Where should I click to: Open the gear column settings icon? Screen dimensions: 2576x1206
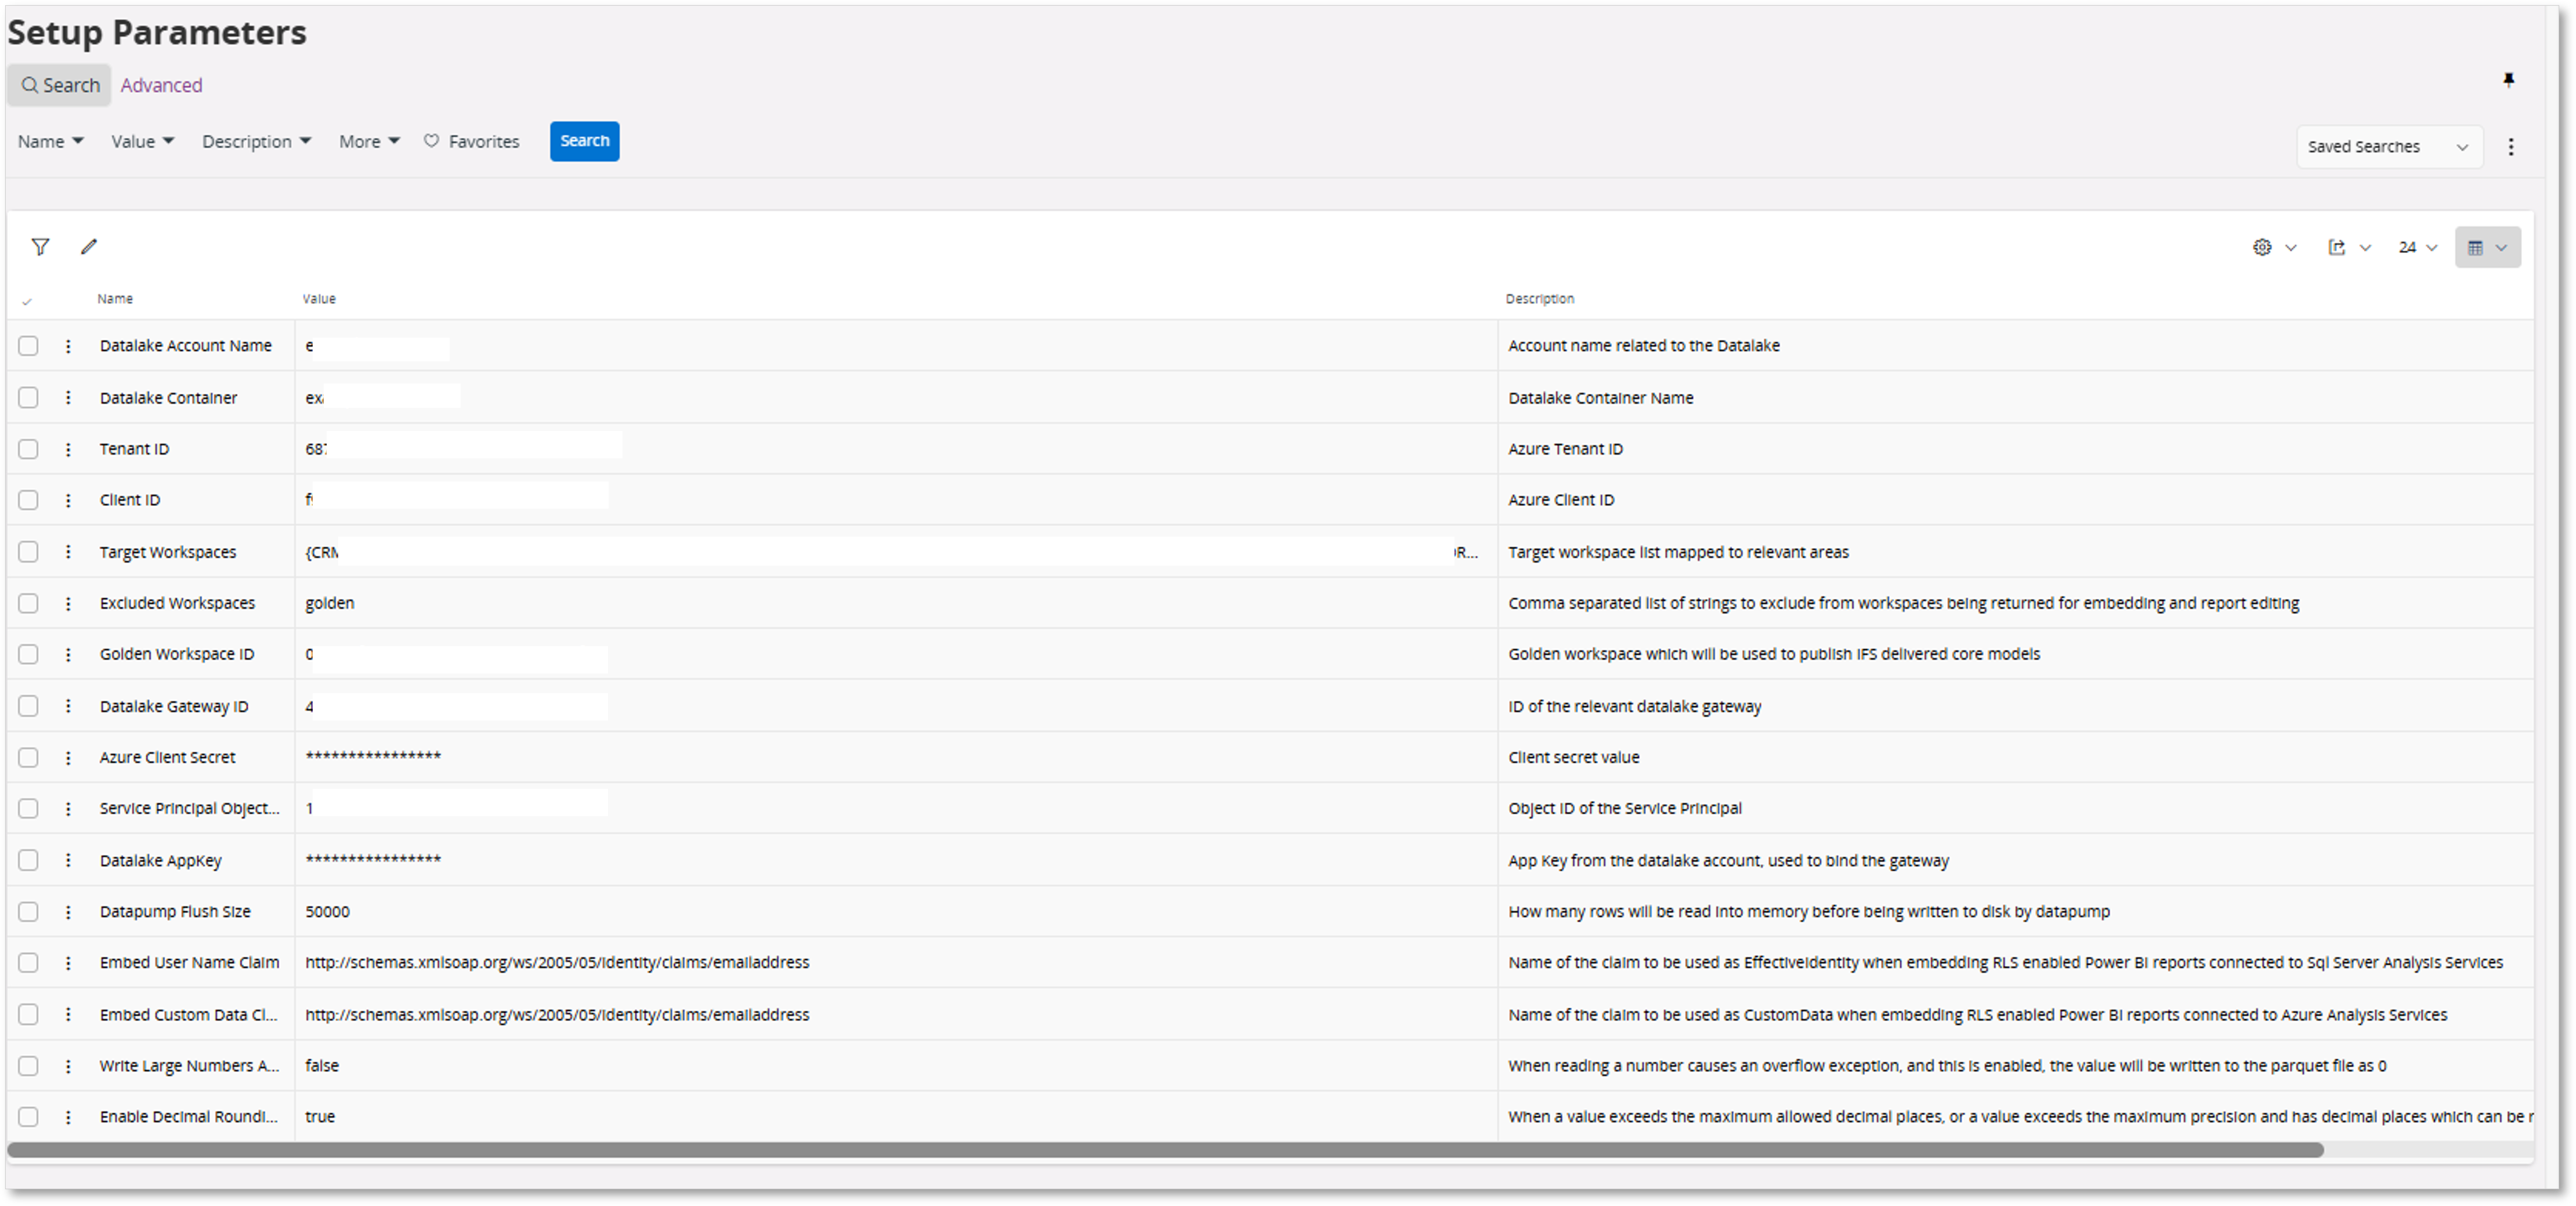pyautogui.click(x=2262, y=247)
